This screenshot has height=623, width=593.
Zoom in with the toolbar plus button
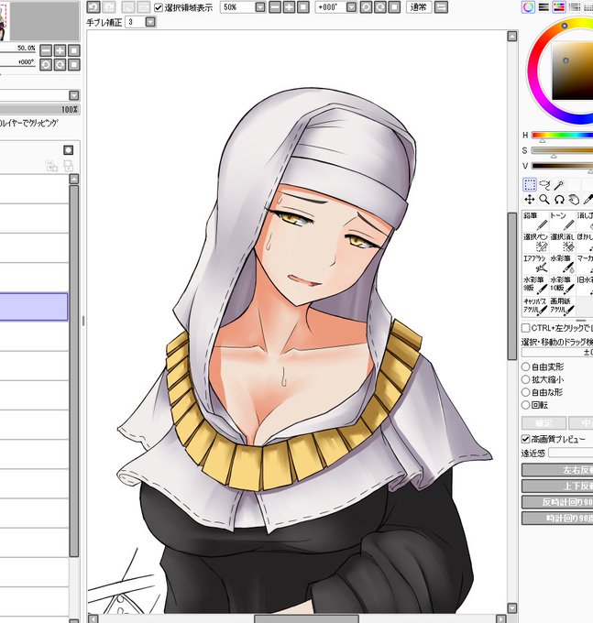point(289,7)
